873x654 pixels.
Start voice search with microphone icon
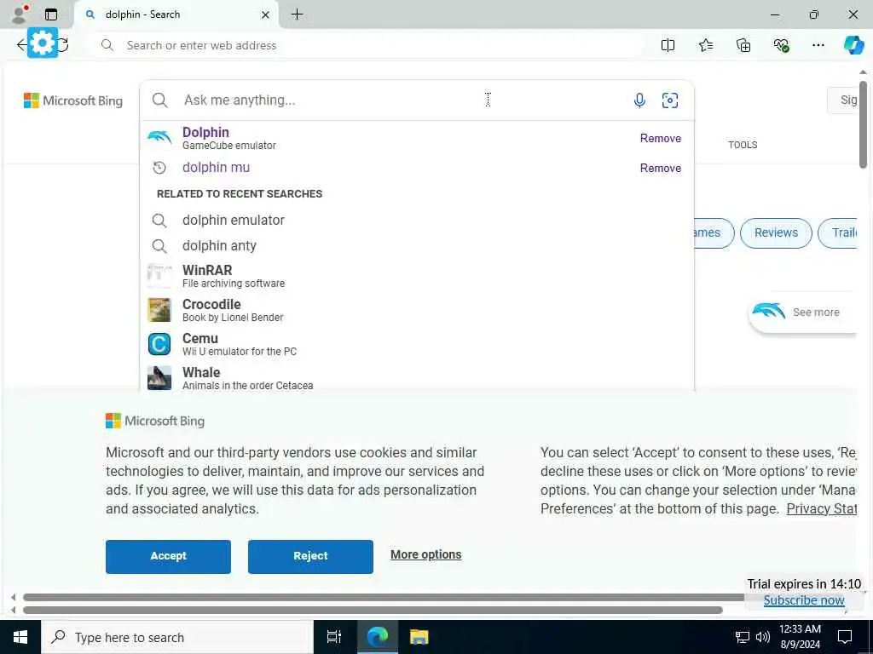click(639, 100)
